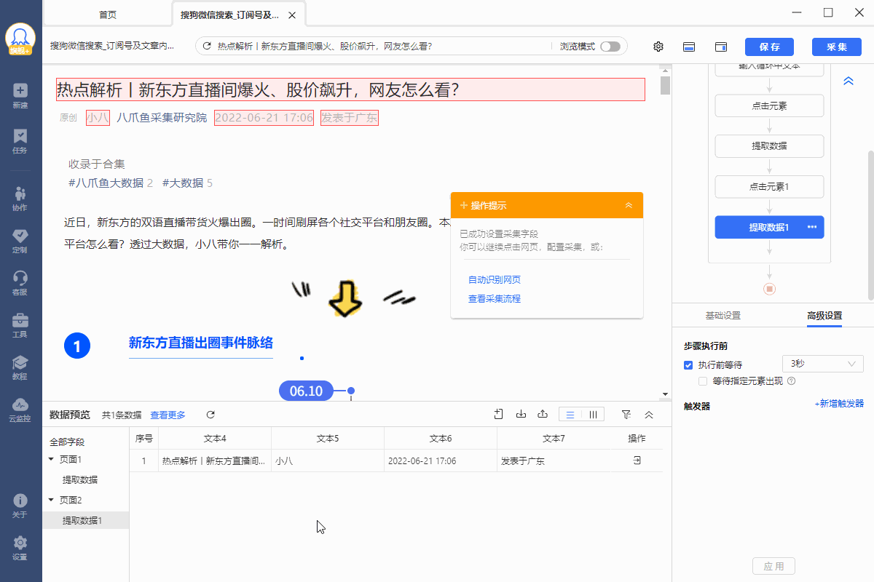874x582 pixels.
Task: Click add field icon in data preview
Action: click(x=499, y=415)
